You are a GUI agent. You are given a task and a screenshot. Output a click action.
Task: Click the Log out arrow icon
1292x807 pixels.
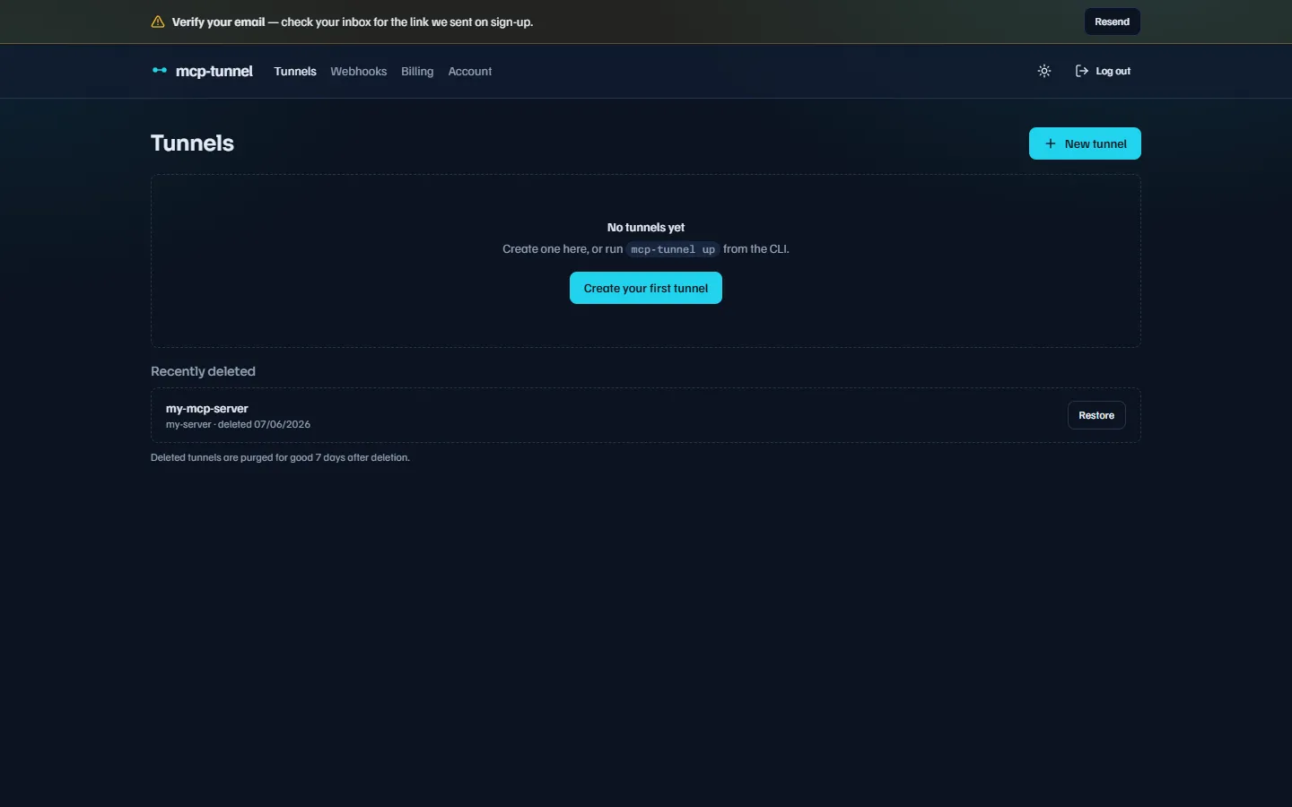point(1082,71)
